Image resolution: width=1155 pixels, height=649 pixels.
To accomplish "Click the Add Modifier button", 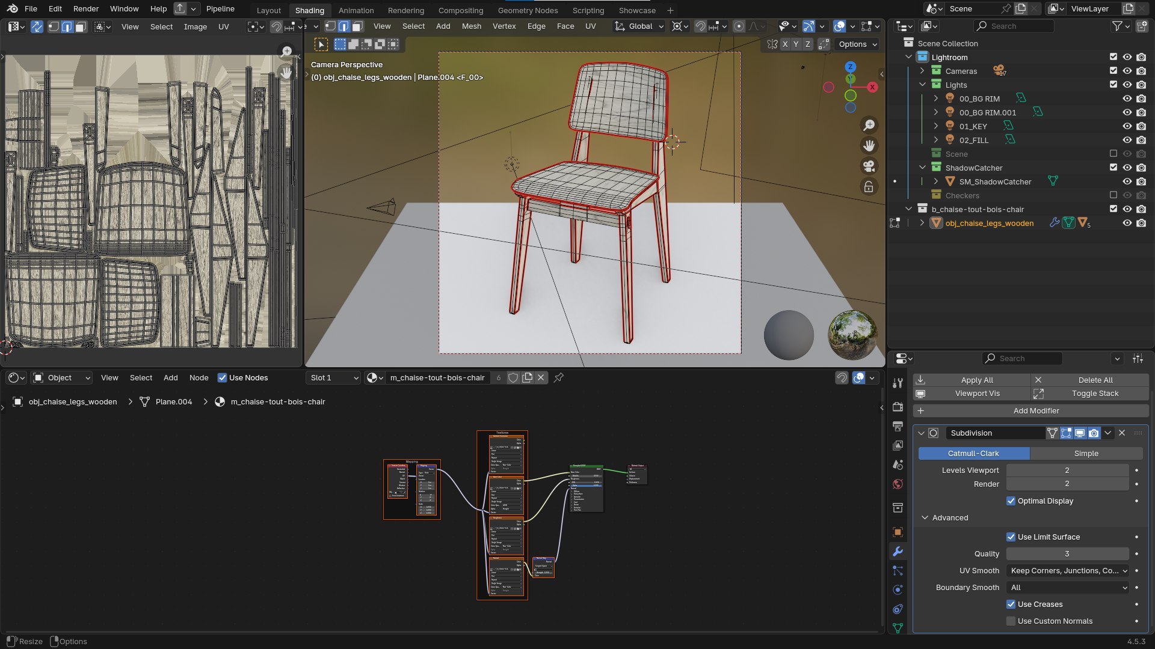I will [1030, 410].
